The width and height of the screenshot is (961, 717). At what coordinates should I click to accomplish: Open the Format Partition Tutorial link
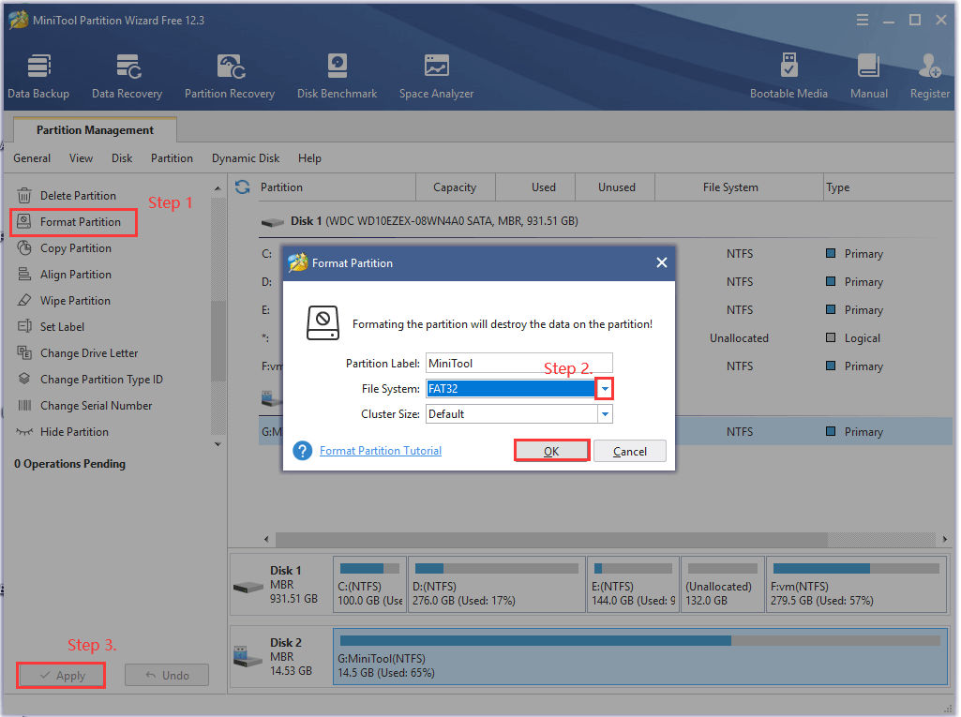click(381, 451)
